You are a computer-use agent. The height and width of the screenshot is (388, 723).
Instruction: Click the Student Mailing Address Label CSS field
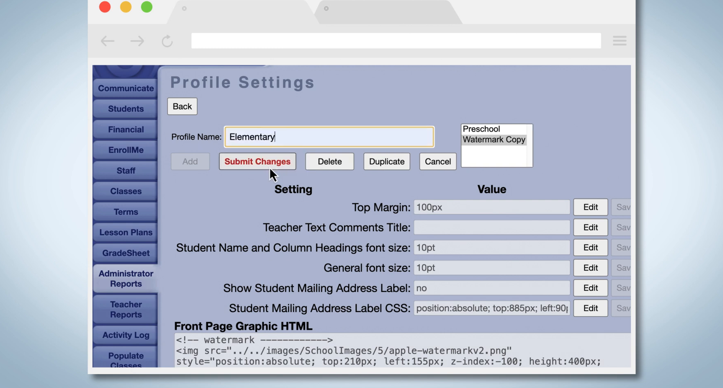492,308
